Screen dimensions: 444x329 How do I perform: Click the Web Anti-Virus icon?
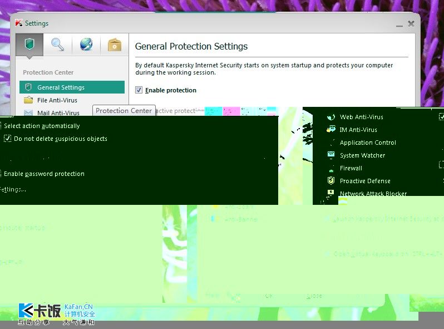pos(330,117)
